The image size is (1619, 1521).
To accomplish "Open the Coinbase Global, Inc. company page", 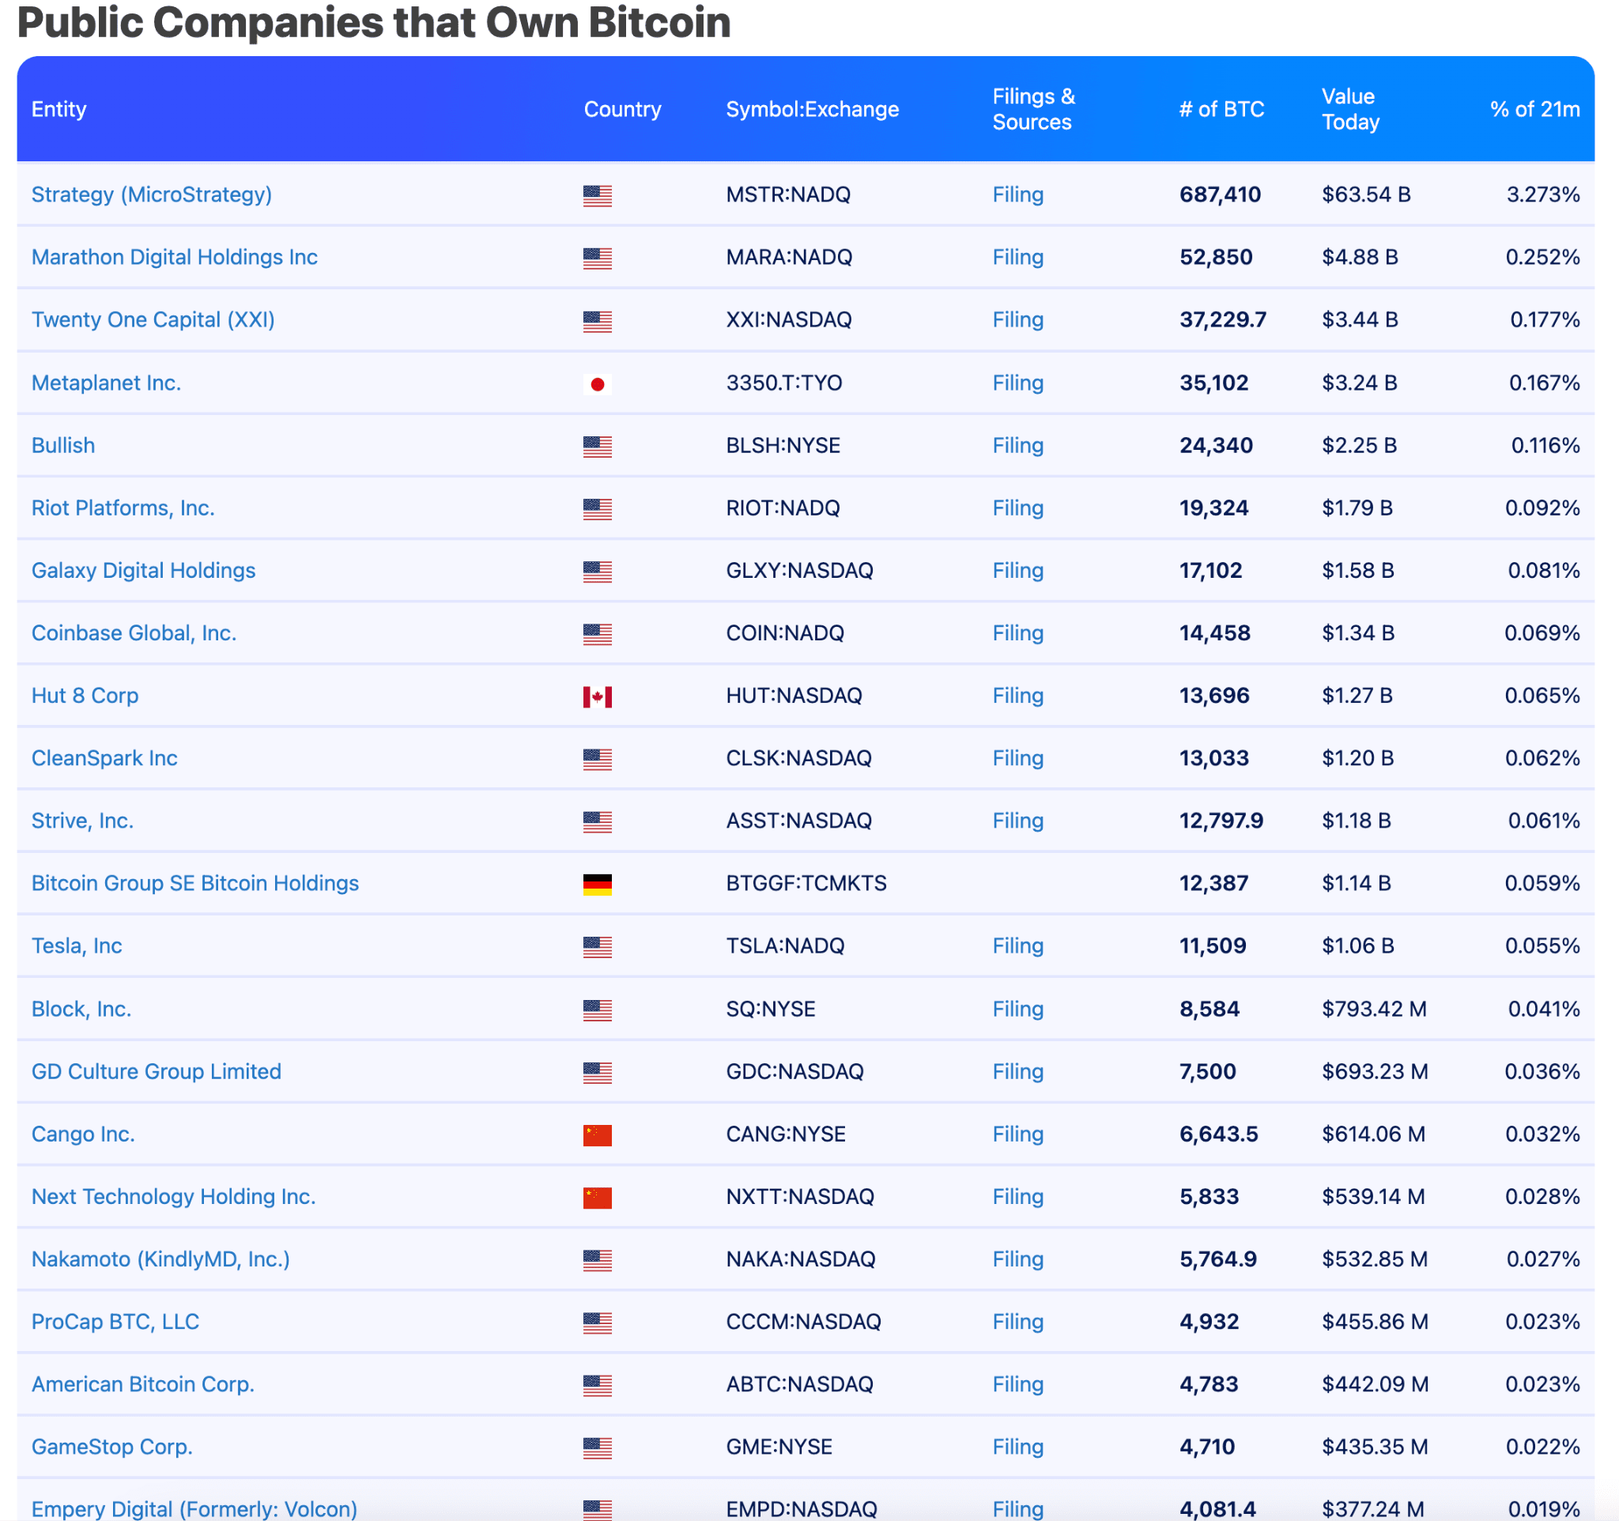I will click(134, 632).
